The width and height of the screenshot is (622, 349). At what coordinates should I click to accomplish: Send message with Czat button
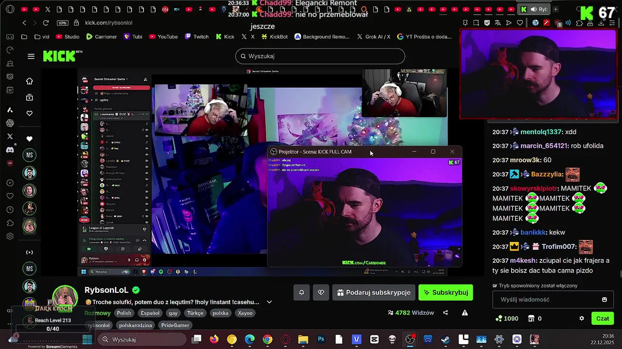coord(603,318)
